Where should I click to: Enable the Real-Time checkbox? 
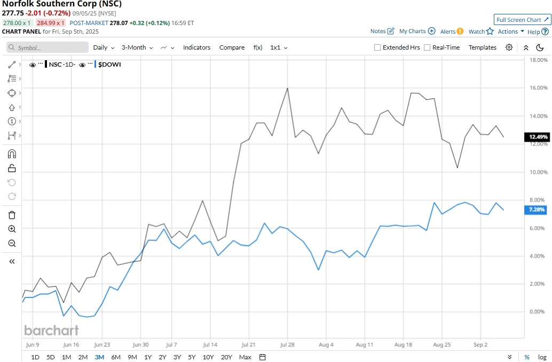coord(427,47)
